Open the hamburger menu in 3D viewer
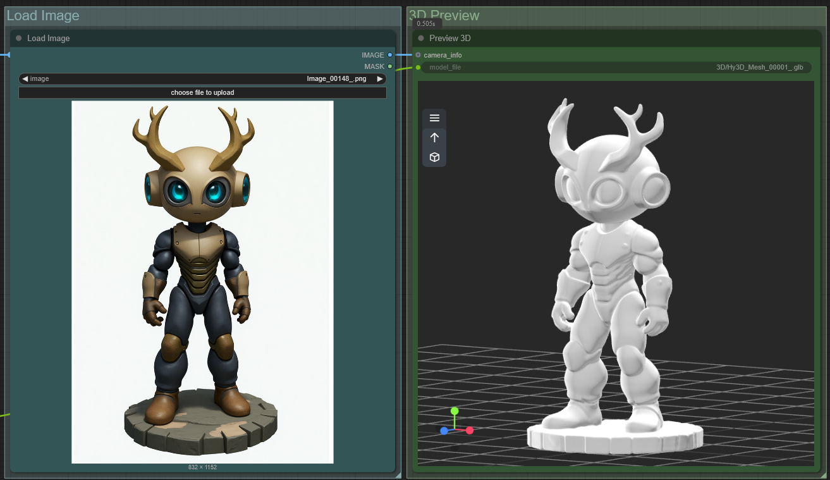The height and width of the screenshot is (480, 830). point(434,118)
